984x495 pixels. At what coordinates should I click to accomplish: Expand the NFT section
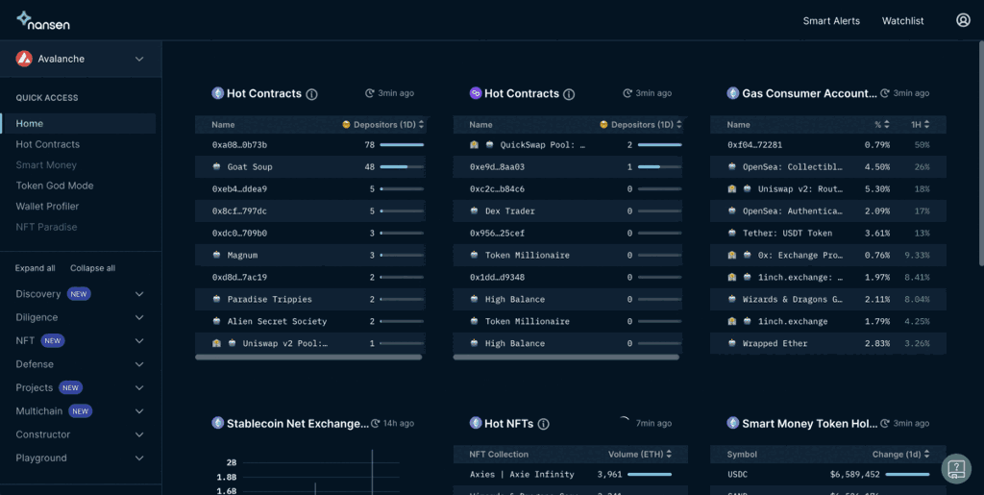click(139, 340)
